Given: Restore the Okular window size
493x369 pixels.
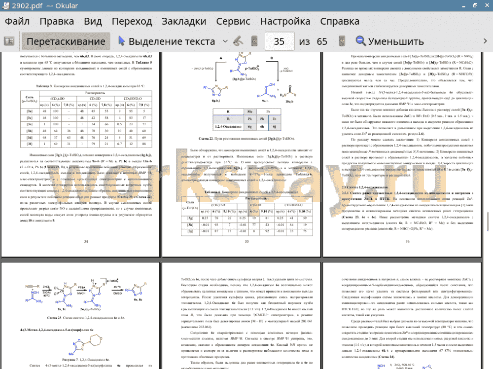Looking at the screenshot, I should point(475,5).
